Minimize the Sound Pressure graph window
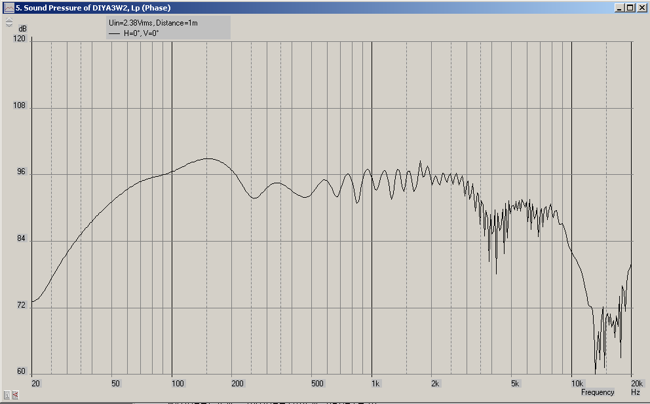 [x=619, y=8]
